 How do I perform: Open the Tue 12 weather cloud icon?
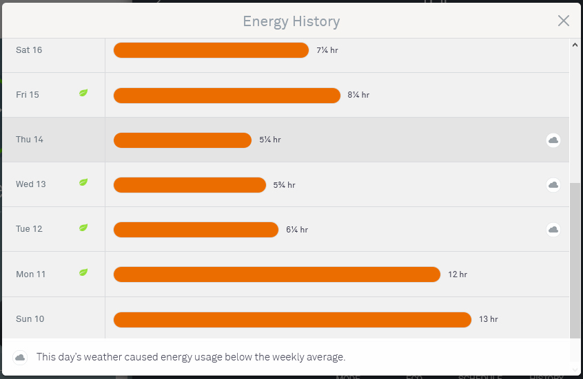click(553, 230)
